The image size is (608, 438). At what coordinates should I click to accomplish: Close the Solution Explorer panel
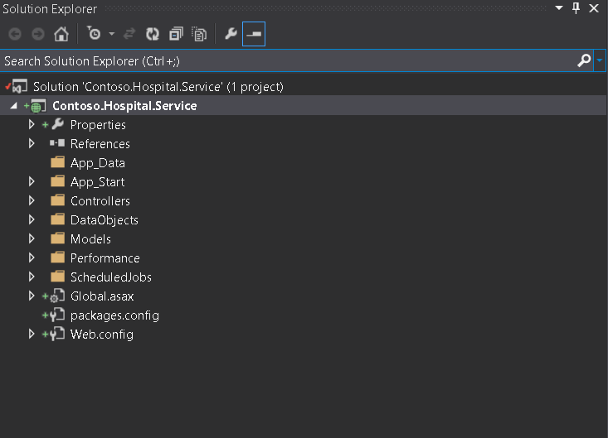[x=594, y=8]
